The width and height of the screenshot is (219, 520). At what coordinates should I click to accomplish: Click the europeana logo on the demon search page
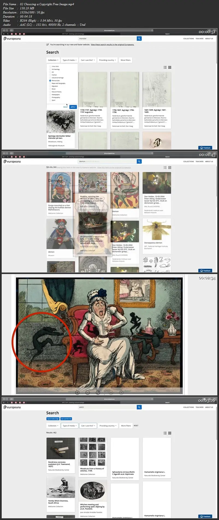[x=12, y=161]
